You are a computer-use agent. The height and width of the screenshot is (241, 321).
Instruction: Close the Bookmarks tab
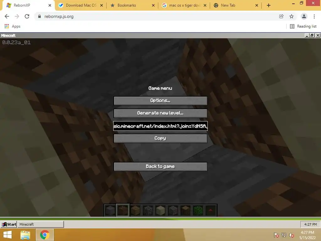pos(153,6)
